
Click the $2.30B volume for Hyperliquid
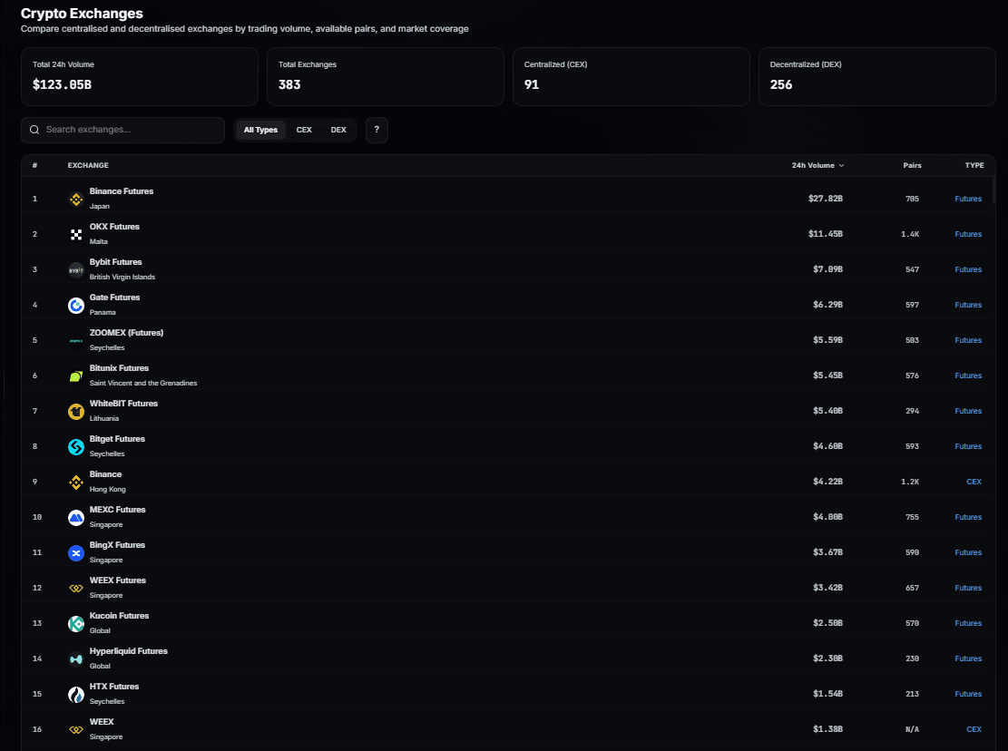[x=828, y=658]
